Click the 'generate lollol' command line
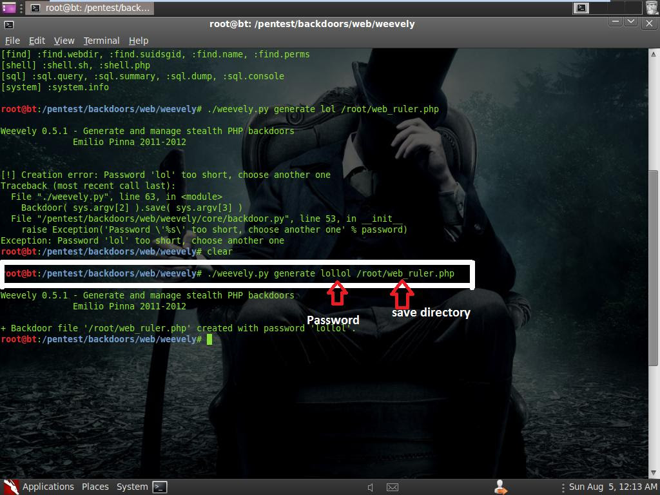This screenshot has height=495, width=660. (x=228, y=273)
